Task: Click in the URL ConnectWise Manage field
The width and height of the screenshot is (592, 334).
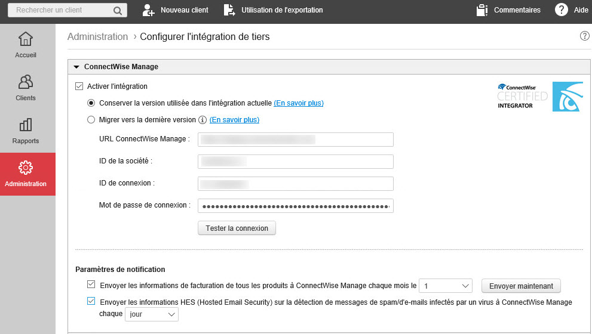Action: click(295, 140)
